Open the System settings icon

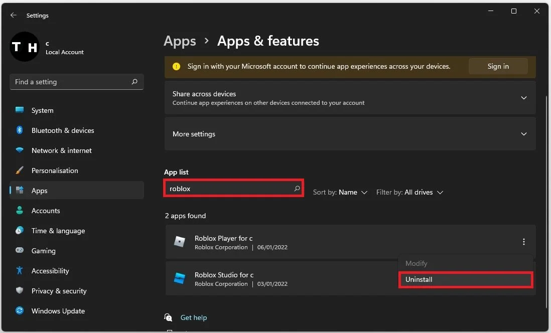click(x=20, y=110)
